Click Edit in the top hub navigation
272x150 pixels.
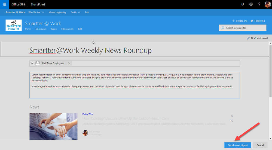tap(87, 12)
